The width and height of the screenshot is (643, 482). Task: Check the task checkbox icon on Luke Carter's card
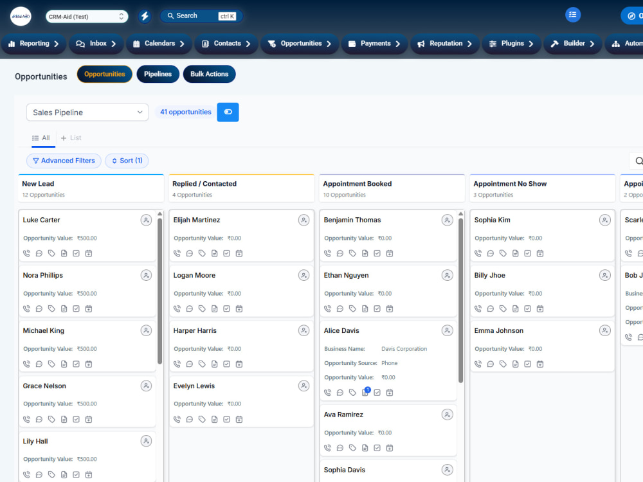click(x=77, y=253)
